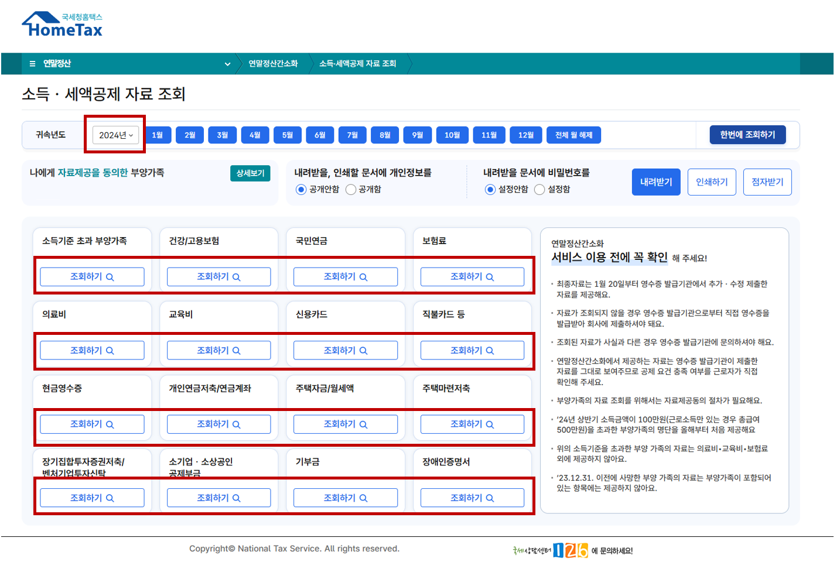Click 조회하기 under 보험료
840x572 pixels.
click(472, 277)
